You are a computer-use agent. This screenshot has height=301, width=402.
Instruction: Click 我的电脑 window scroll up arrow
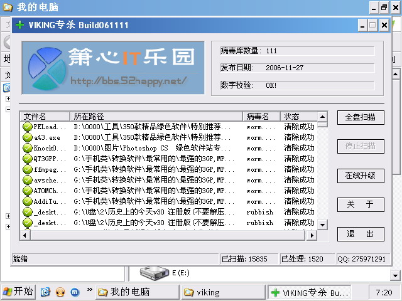(395, 75)
